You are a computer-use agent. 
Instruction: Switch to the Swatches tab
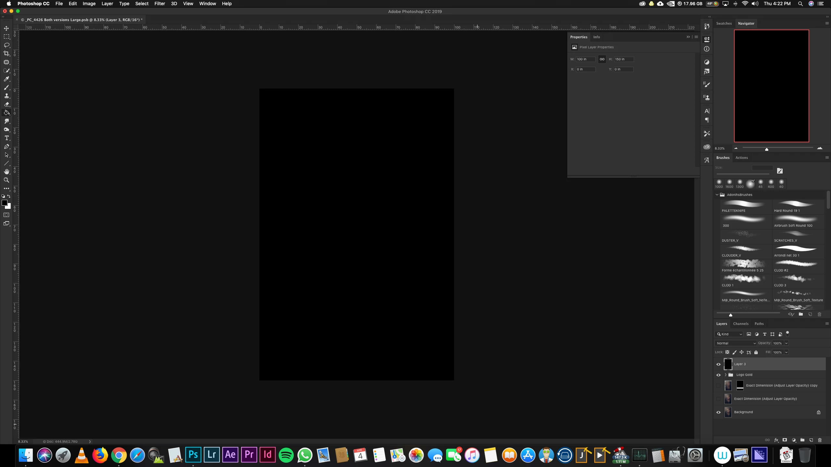(724, 23)
